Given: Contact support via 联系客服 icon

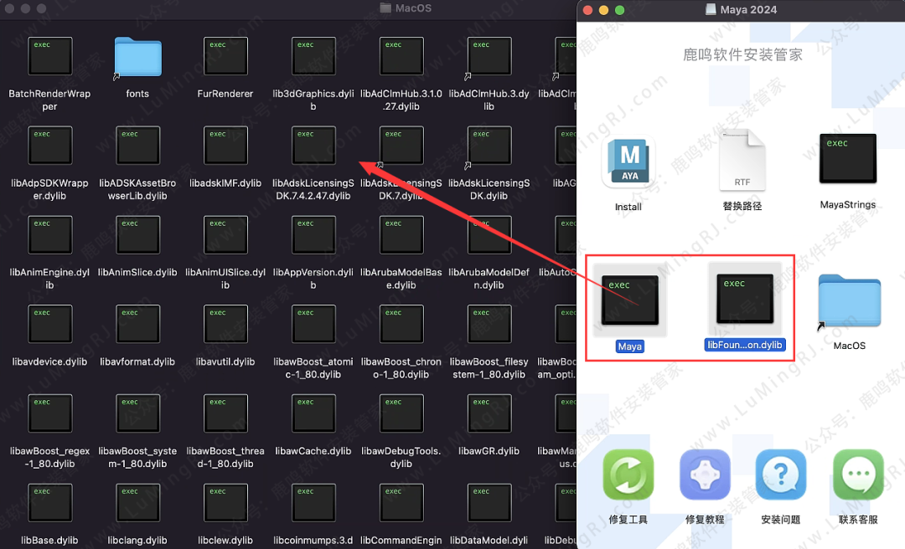Looking at the screenshot, I should (x=858, y=475).
